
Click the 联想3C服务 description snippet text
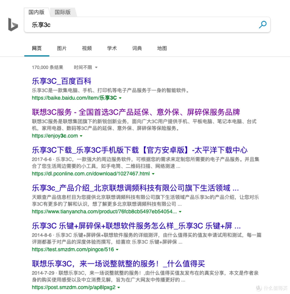click(144, 125)
